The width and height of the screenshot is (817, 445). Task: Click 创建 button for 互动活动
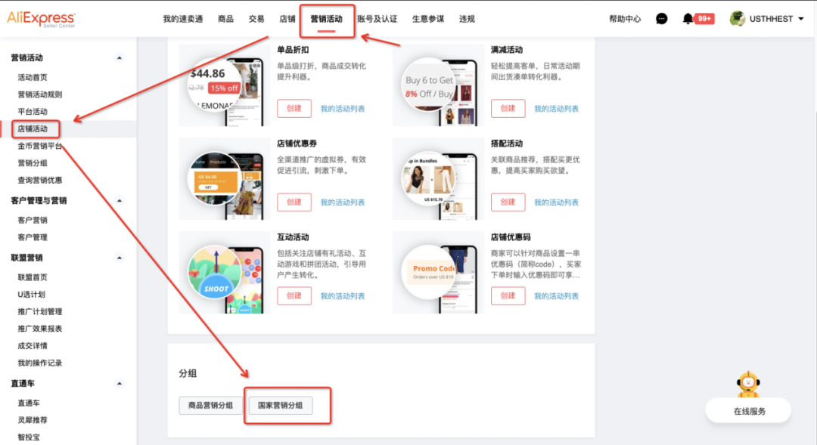click(x=294, y=295)
